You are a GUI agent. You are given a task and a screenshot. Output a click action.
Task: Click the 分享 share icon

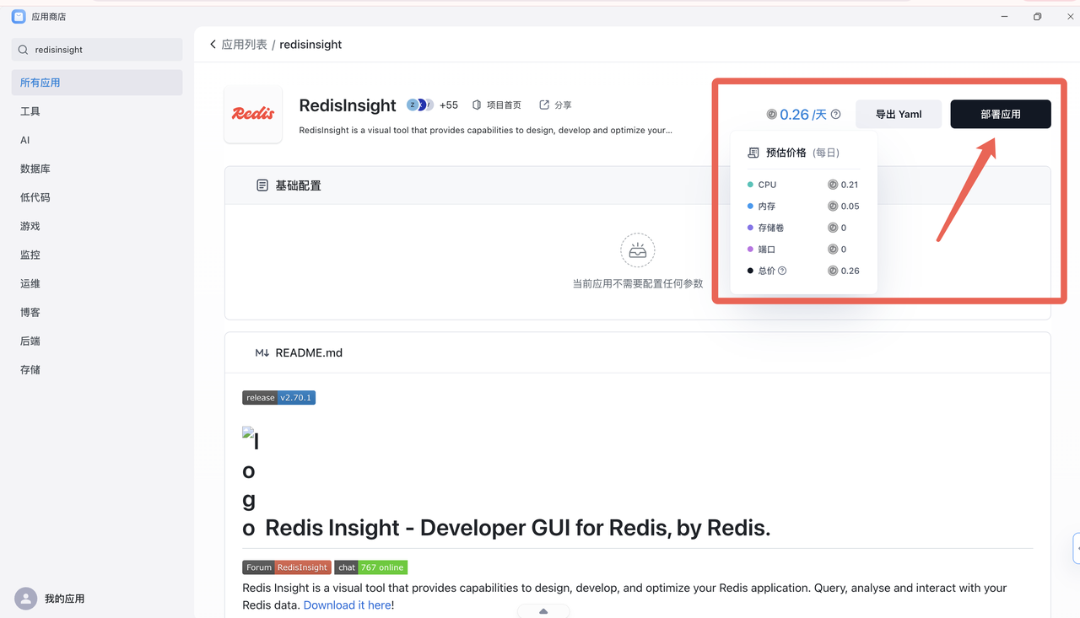click(x=544, y=105)
